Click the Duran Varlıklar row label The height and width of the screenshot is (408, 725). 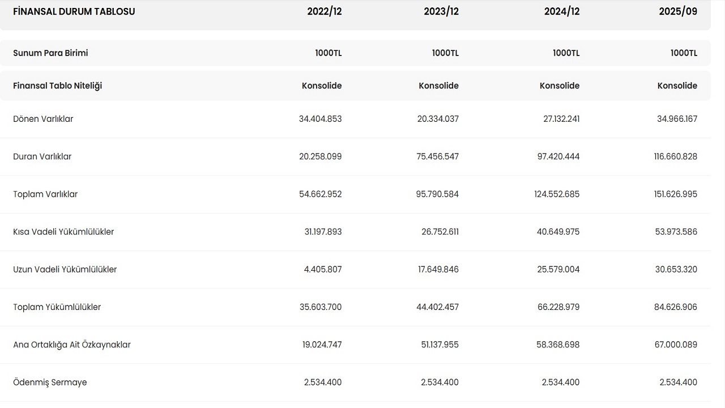42,156
